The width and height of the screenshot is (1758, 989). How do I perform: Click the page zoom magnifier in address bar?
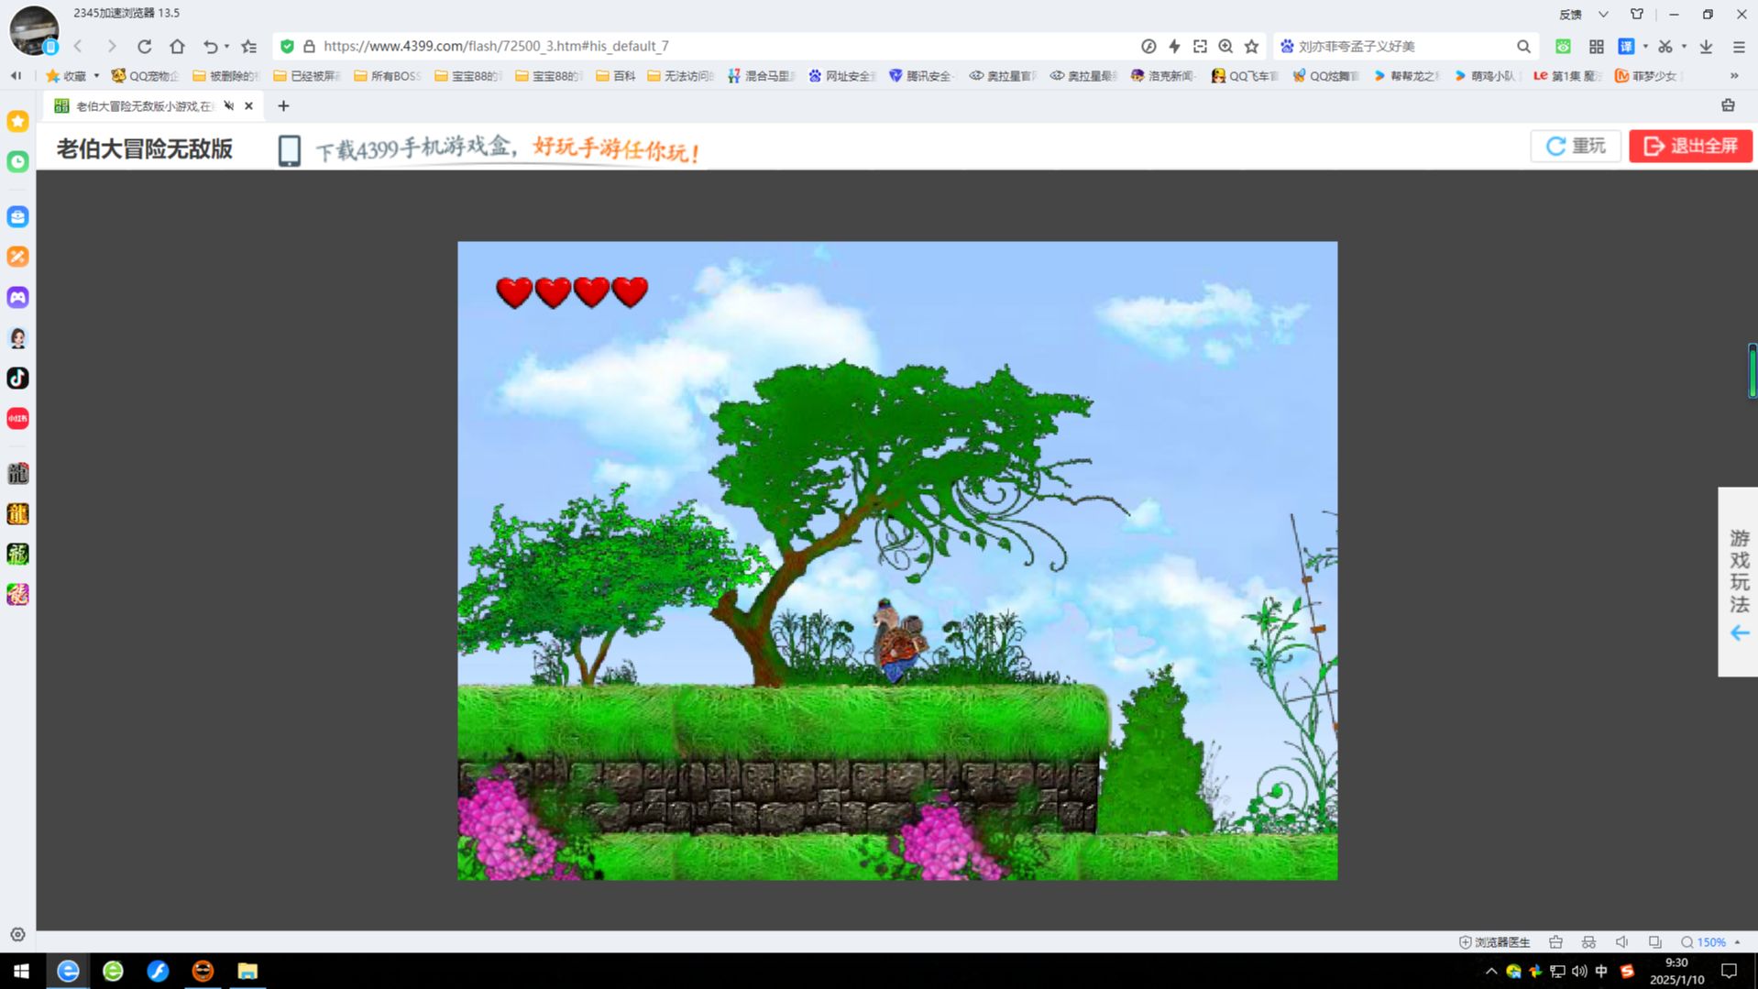pyautogui.click(x=1225, y=46)
